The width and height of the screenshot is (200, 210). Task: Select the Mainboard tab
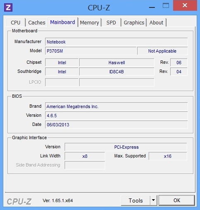click(x=63, y=22)
